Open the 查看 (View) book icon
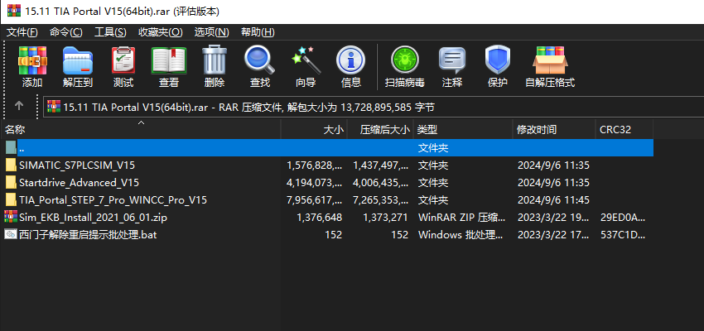This screenshot has height=331, width=704. [x=169, y=60]
